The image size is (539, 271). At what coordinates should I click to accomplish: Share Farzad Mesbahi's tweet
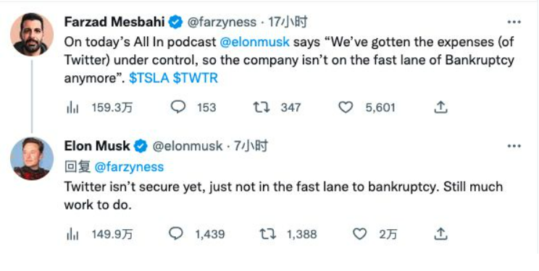[x=440, y=108]
